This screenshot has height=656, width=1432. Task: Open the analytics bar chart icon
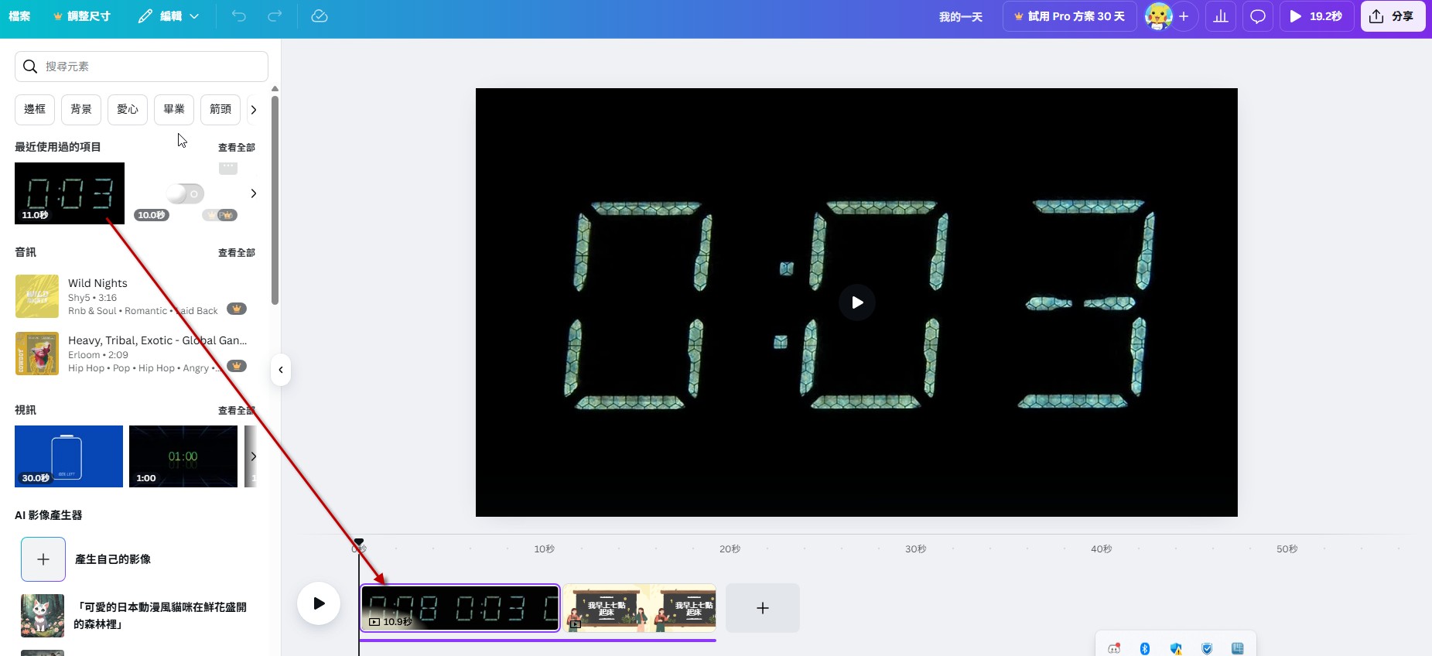click(x=1221, y=16)
